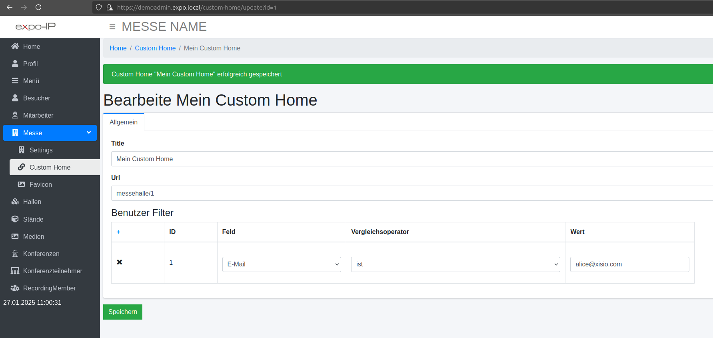Click the tracking protection shield icon
The width and height of the screenshot is (713, 338).
click(99, 7)
